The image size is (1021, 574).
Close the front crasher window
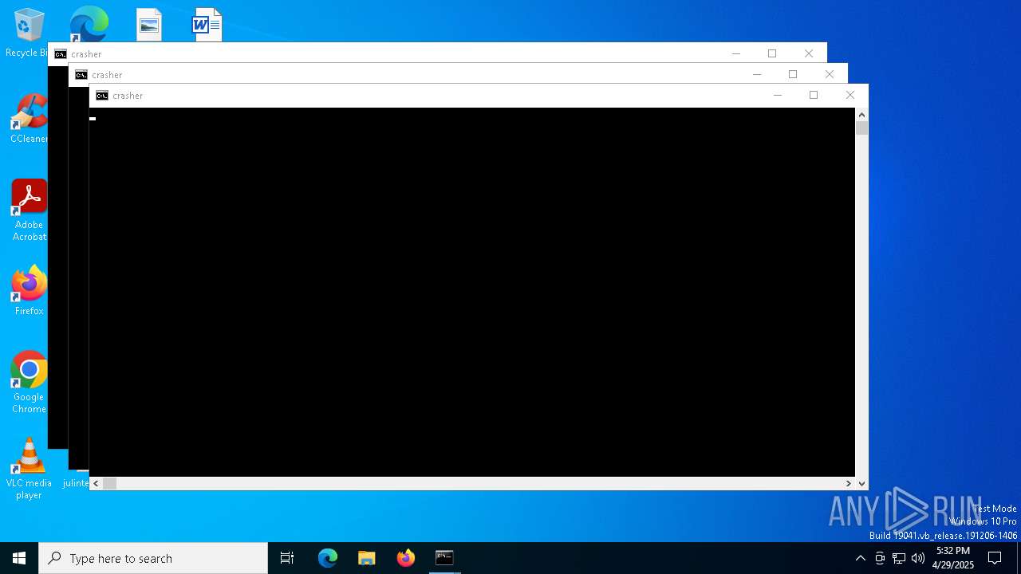click(850, 96)
